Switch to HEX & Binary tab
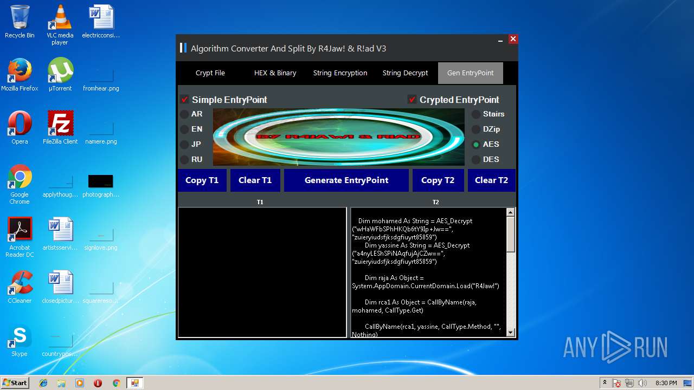Screen dimensions: 694x390 [275, 73]
